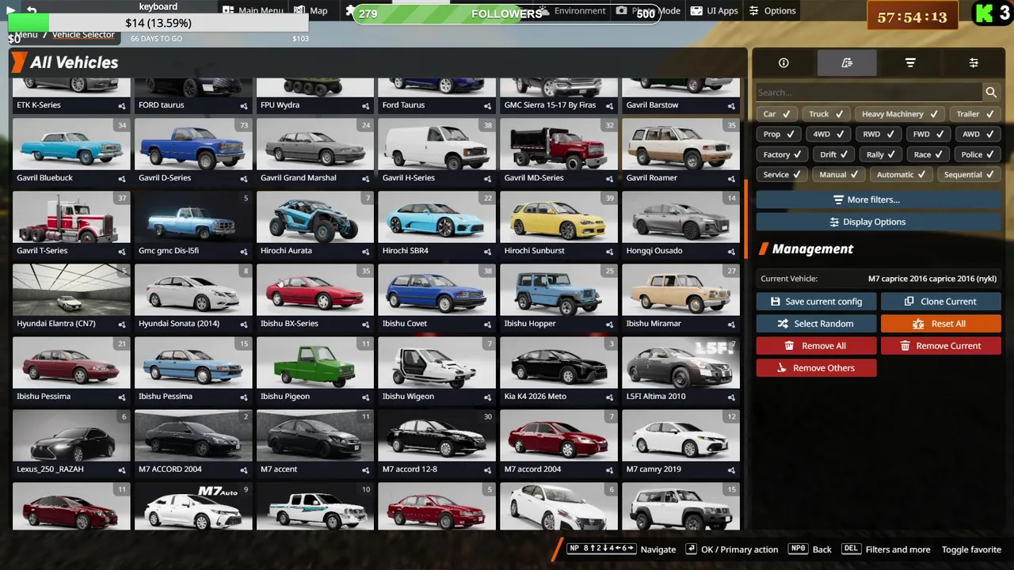The image size is (1014, 570).
Task: Click configurations icon on Gavril Grand Marshal card
Action: pyautogui.click(x=366, y=178)
